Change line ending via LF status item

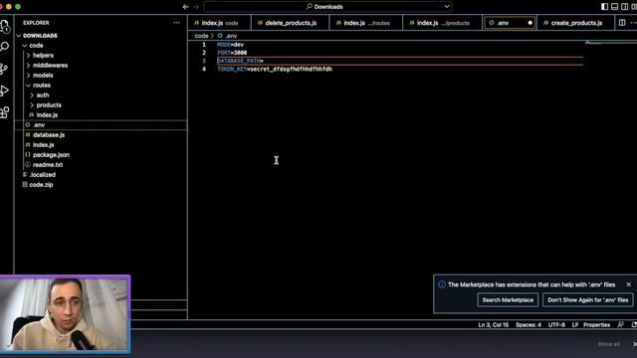click(x=575, y=325)
